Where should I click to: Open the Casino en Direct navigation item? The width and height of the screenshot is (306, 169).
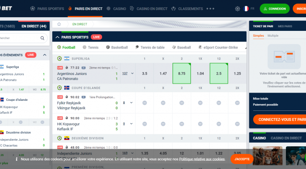click(x=149, y=9)
